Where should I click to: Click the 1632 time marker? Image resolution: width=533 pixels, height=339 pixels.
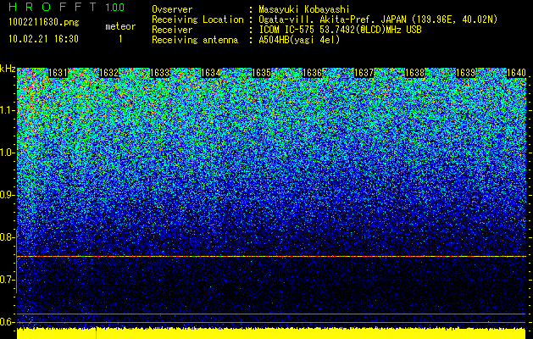(x=108, y=73)
